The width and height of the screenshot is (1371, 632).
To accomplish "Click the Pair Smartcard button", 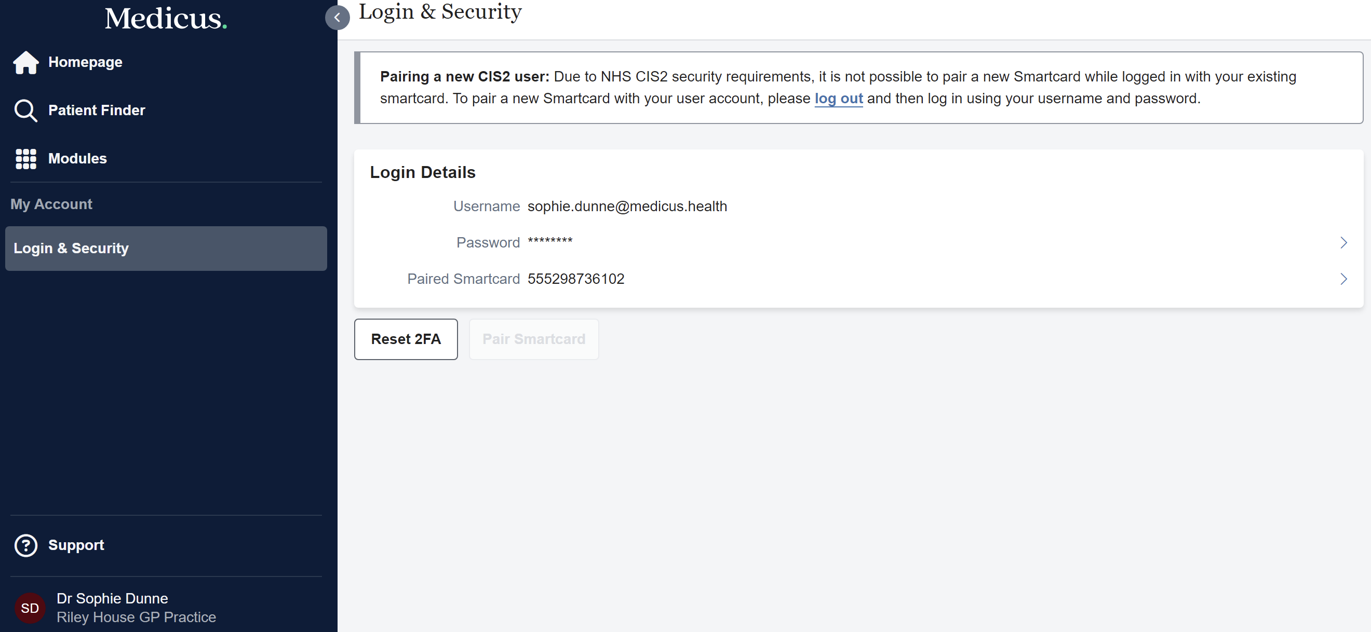I will (533, 339).
